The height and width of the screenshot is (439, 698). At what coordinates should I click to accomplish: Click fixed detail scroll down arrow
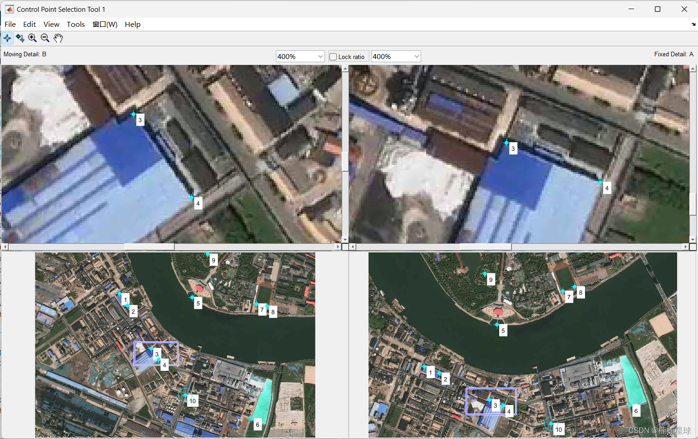(x=693, y=240)
